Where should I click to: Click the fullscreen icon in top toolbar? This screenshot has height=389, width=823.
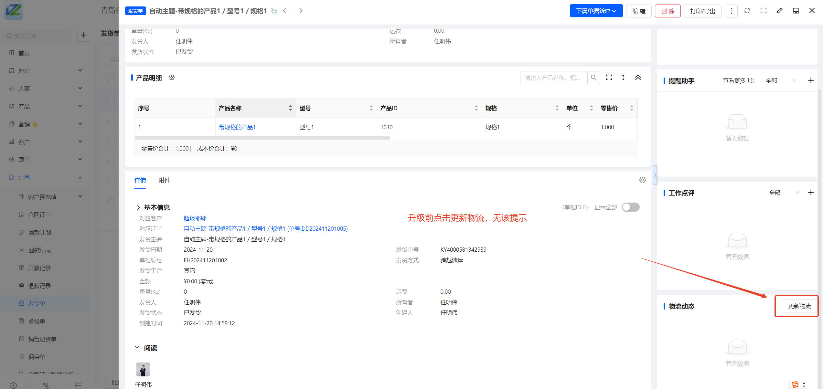coord(763,11)
